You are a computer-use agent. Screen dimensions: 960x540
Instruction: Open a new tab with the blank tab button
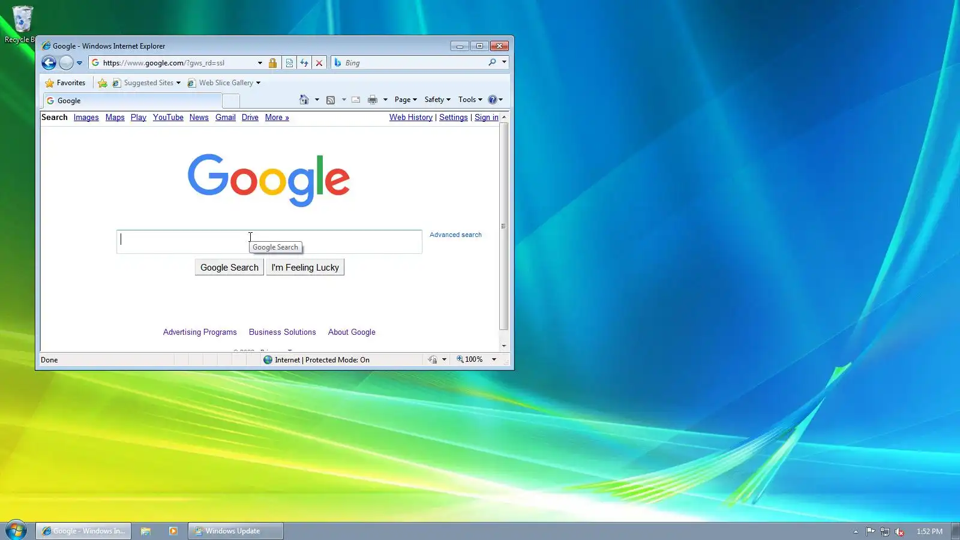point(231,101)
